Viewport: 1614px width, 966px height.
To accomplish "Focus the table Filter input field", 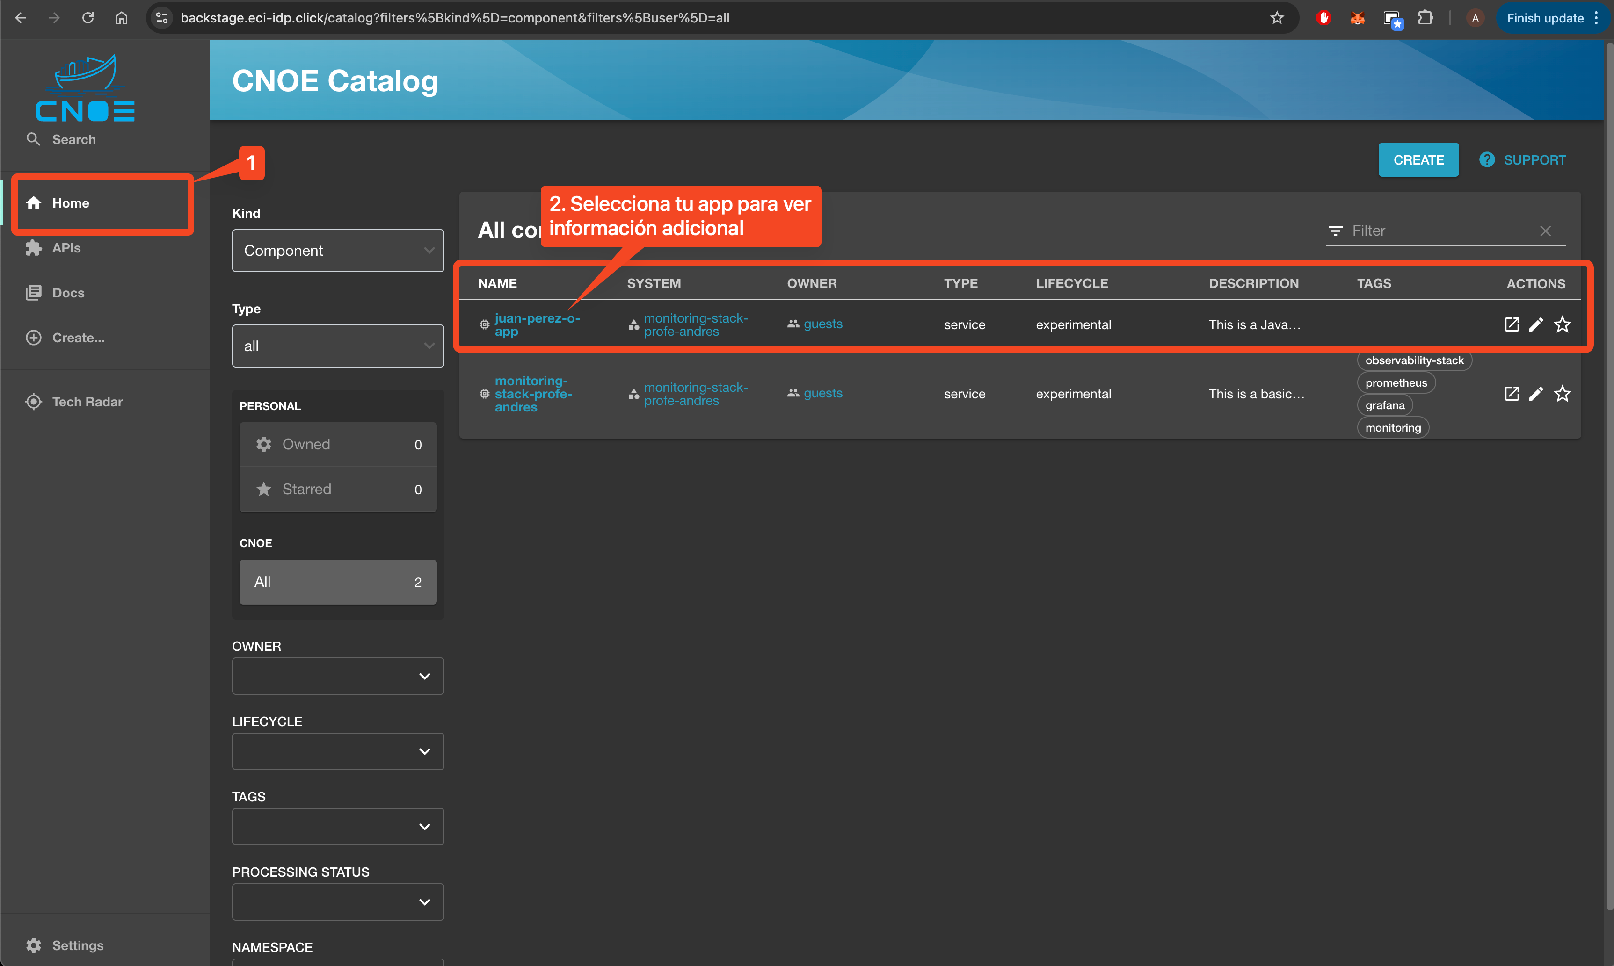I will pyautogui.click(x=1440, y=231).
